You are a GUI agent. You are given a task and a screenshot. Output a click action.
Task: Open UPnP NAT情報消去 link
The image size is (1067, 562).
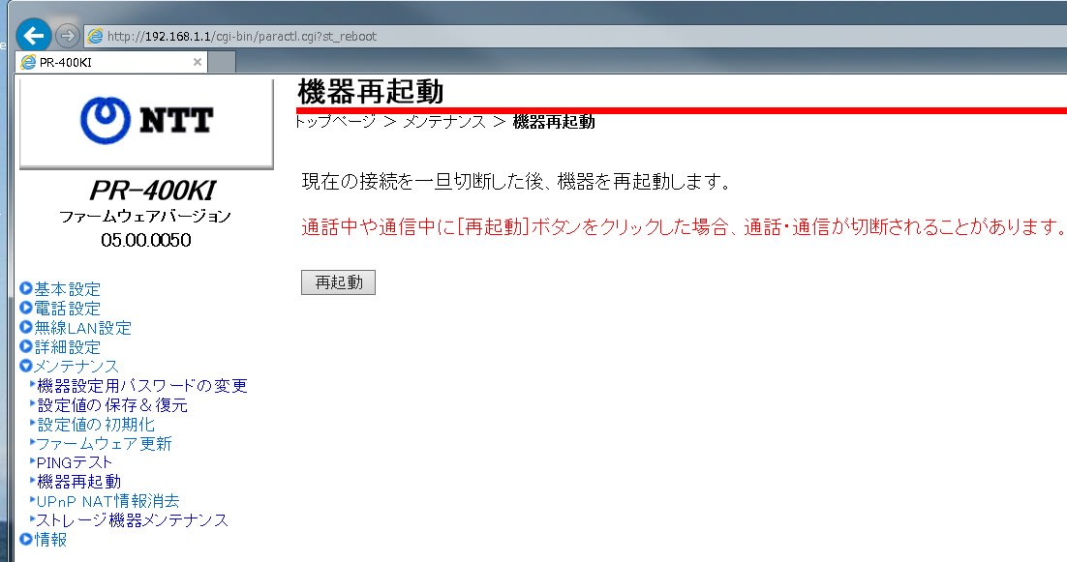[x=108, y=501]
